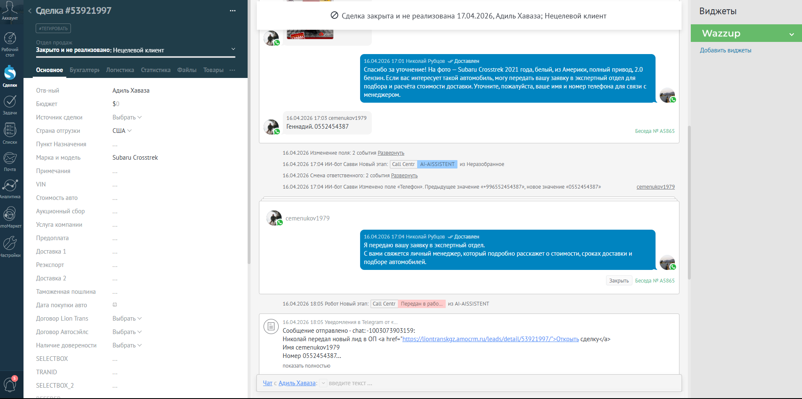The width and height of the screenshot is (802, 399).
Task: Show more tabs via ellipsis after Товары
Action: (x=233, y=70)
